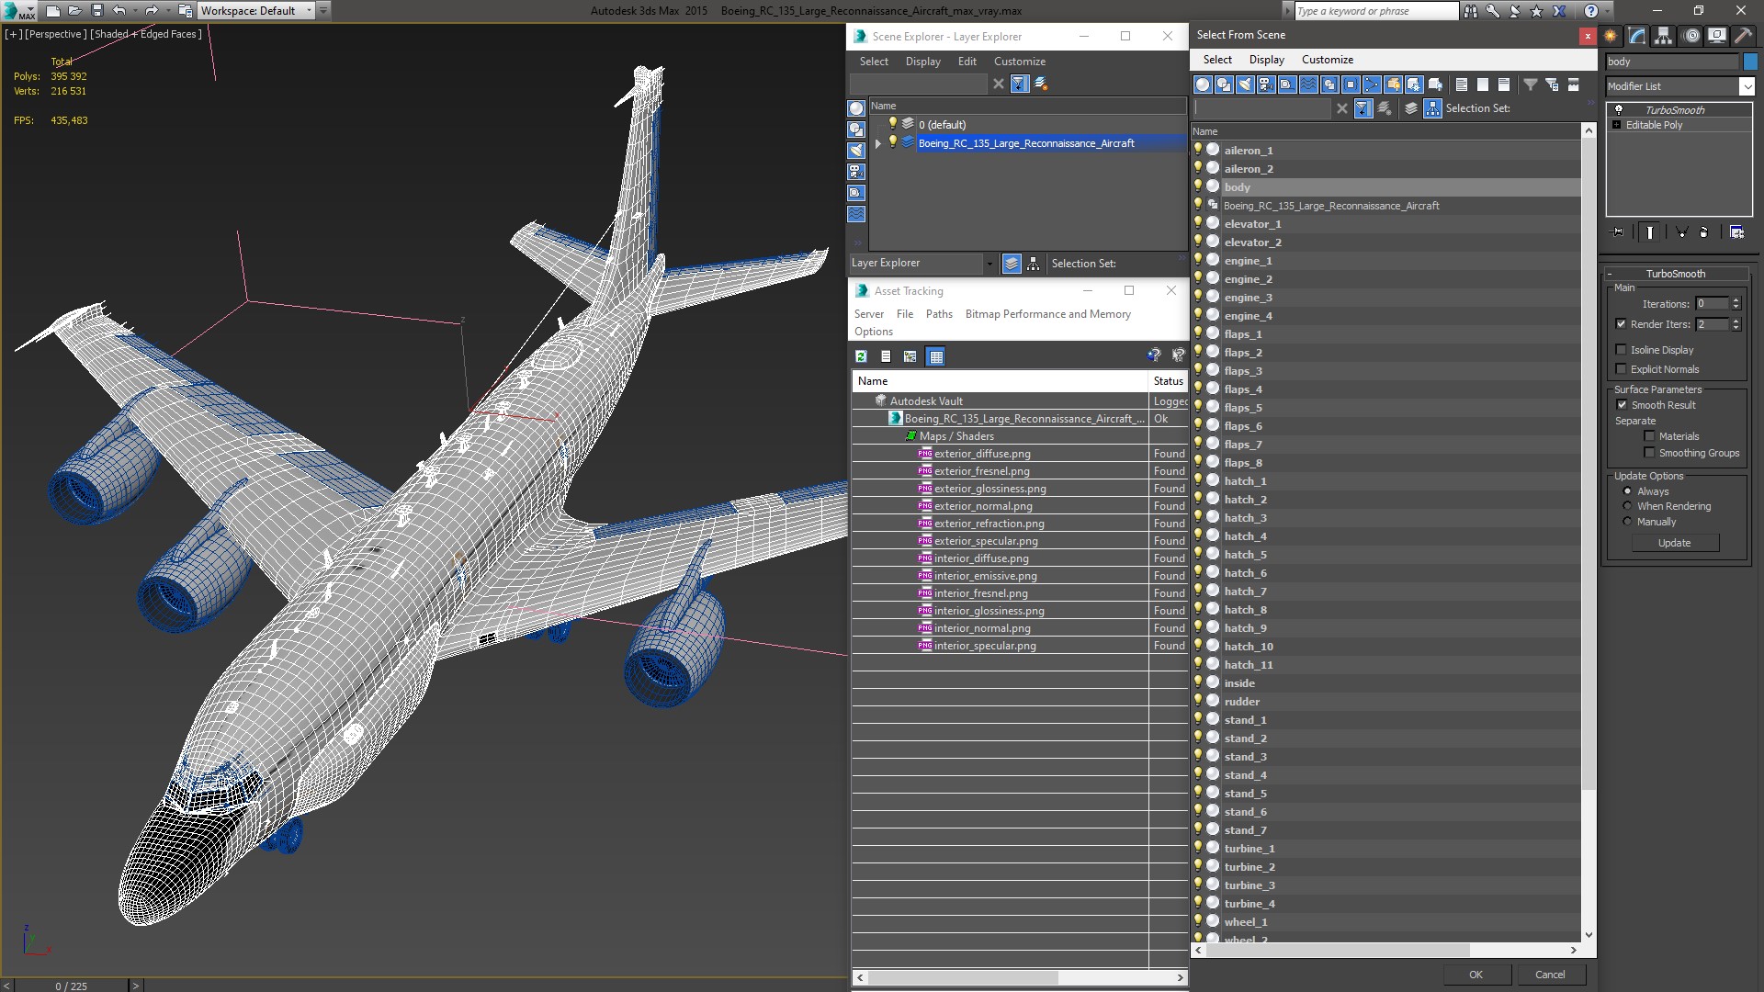Viewport: 1764px width, 992px height.
Task: Toggle Display Cameras filter icon
Action: (x=1266, y=85)
